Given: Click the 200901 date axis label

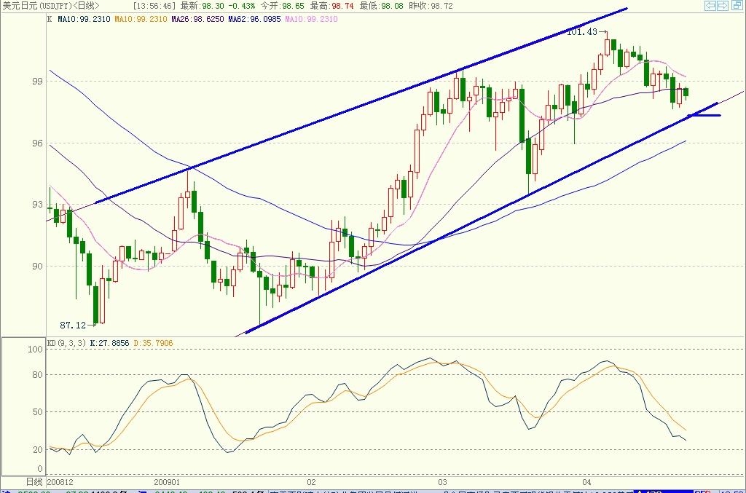Looking at the screenshot, I should point(167,481).
